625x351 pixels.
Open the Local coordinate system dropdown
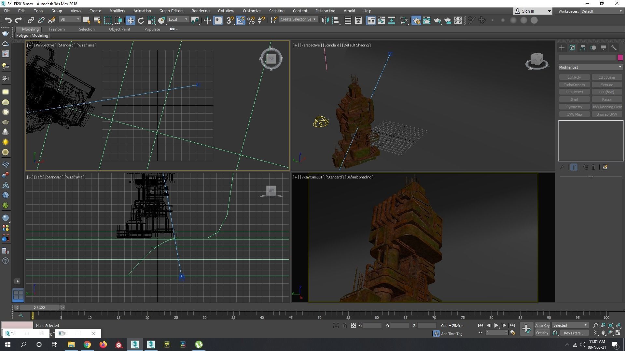coord(178,19)
